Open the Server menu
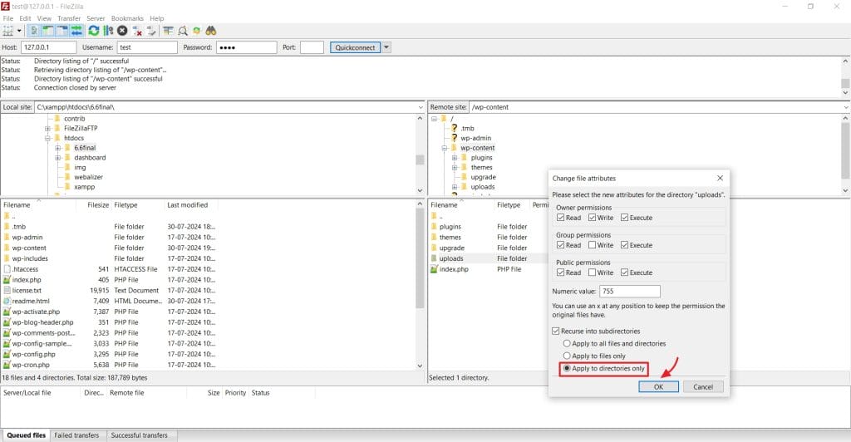The image size is (851, 442). [96, 18]
